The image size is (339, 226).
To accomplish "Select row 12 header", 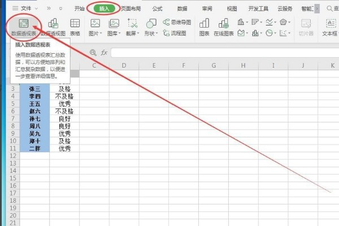I will pyautogui.click(x=13, y=156).
